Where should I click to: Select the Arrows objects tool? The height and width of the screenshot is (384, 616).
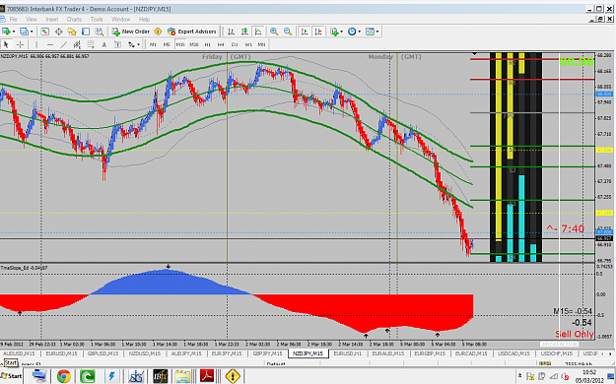(131, 44)
